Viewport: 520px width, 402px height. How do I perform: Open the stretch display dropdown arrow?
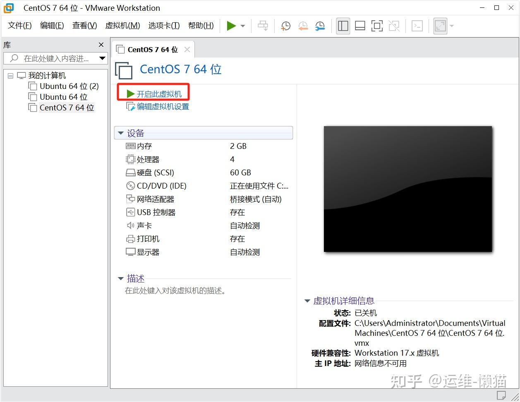[452, 26]
